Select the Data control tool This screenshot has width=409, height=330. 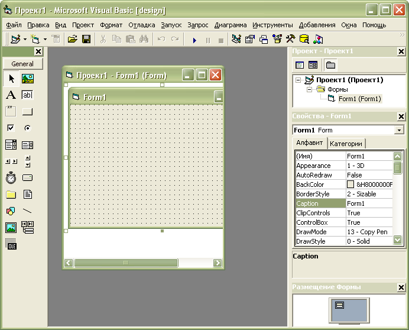28,228
